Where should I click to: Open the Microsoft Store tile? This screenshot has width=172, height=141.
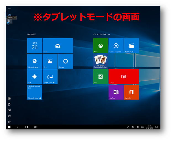(35, 92)
